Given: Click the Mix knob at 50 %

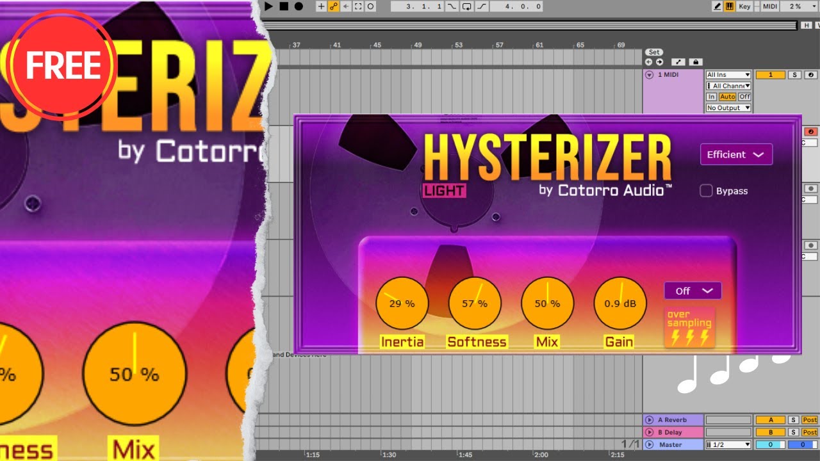Looking at the screenshot, I should pos(547,303).
